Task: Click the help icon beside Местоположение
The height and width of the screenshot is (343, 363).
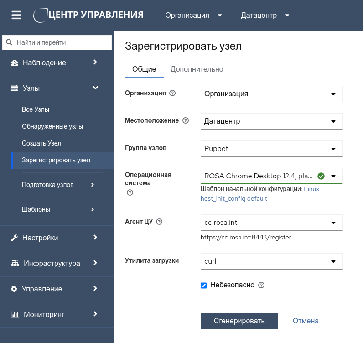Action: (x=185, y=121)
